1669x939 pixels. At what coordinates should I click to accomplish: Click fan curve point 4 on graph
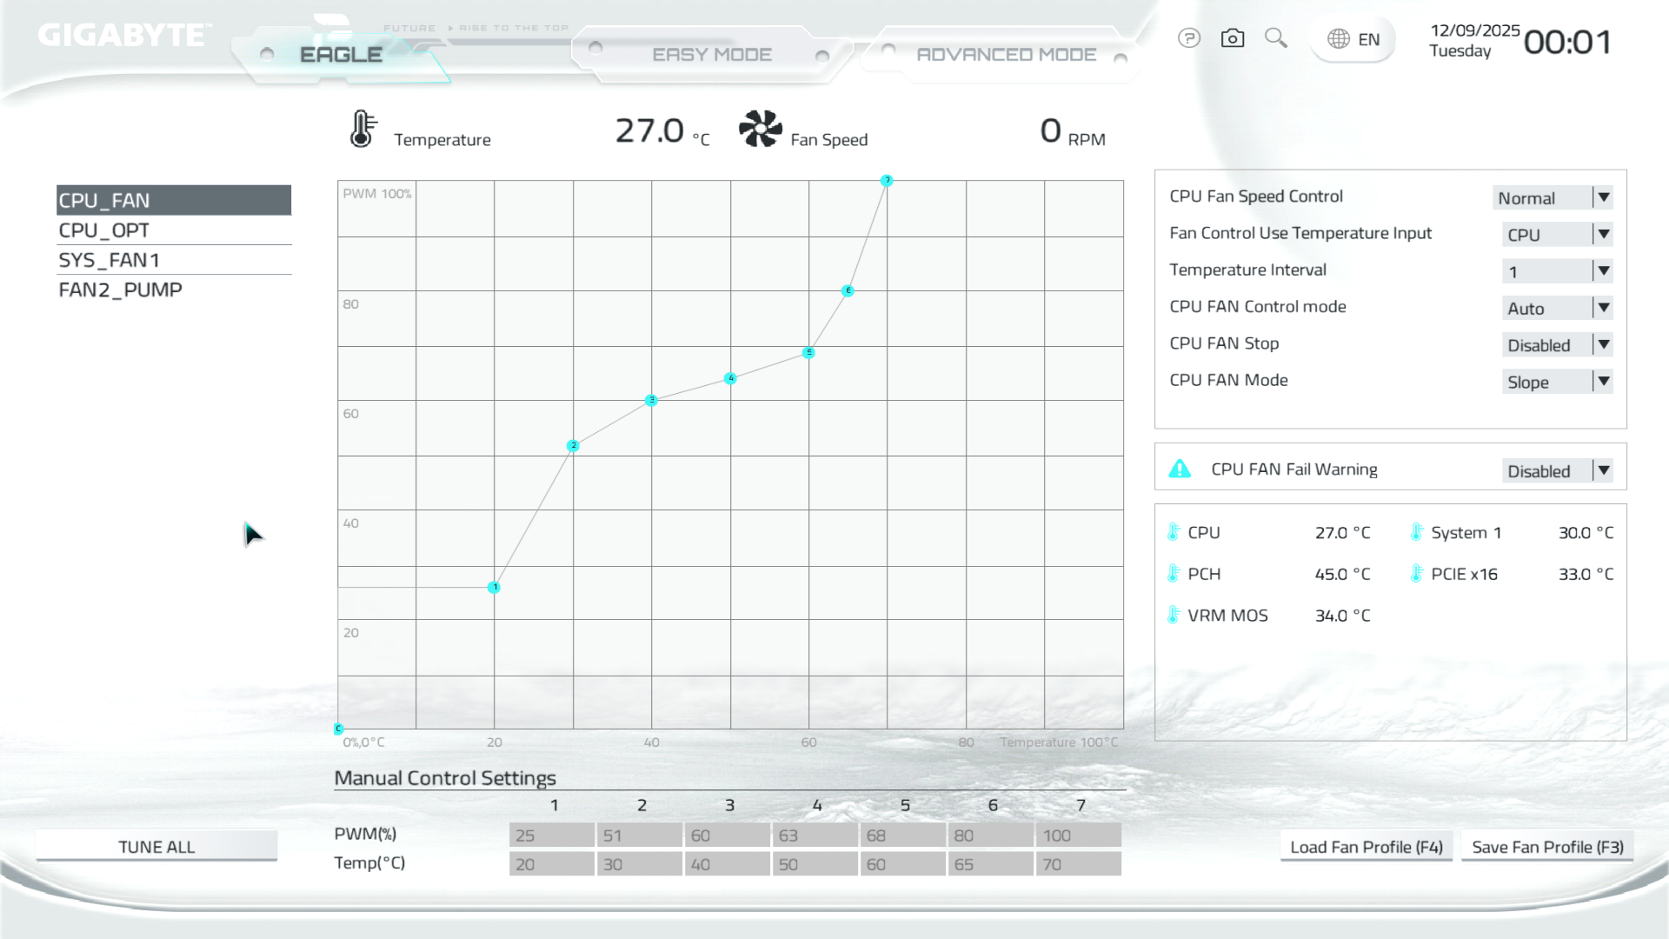point(730,378)
